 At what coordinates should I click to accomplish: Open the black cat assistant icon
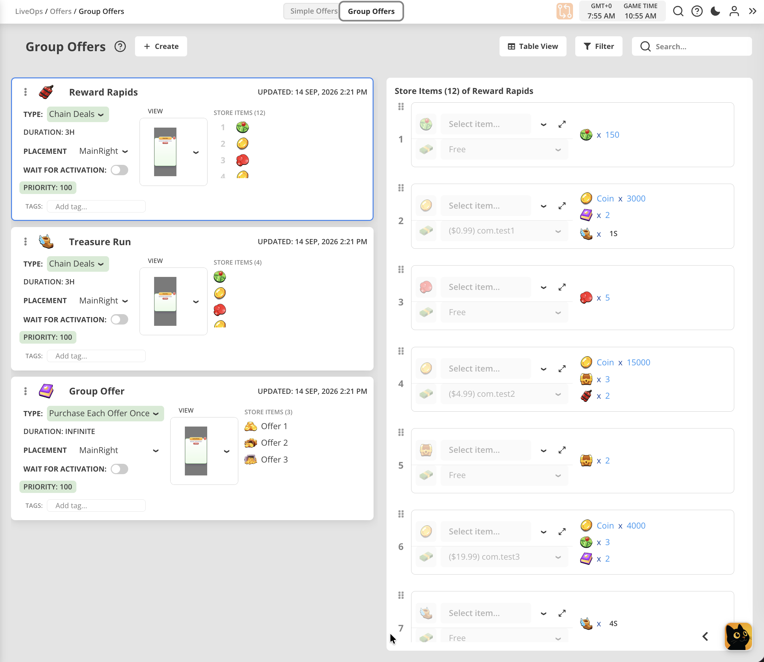tap(738, 636)
